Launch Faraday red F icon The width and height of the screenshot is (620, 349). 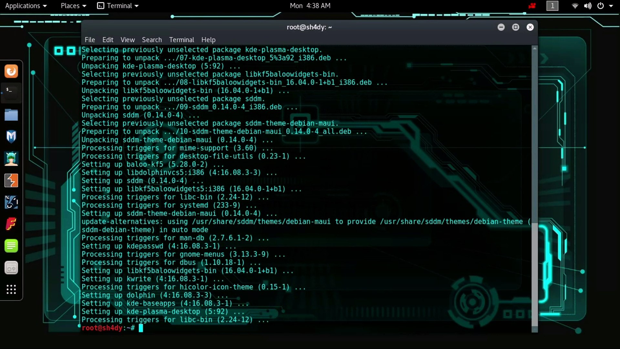point(11,224)
